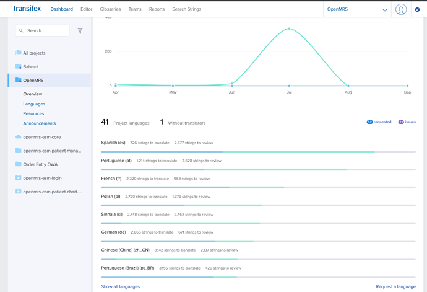Click the OpenMRS folder icon
This screenshot has width=427, height=292.
(18, 80)
